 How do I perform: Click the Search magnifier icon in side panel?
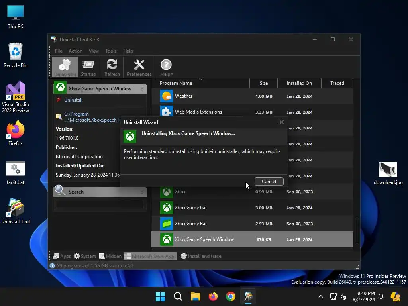(x=60, y=190)
